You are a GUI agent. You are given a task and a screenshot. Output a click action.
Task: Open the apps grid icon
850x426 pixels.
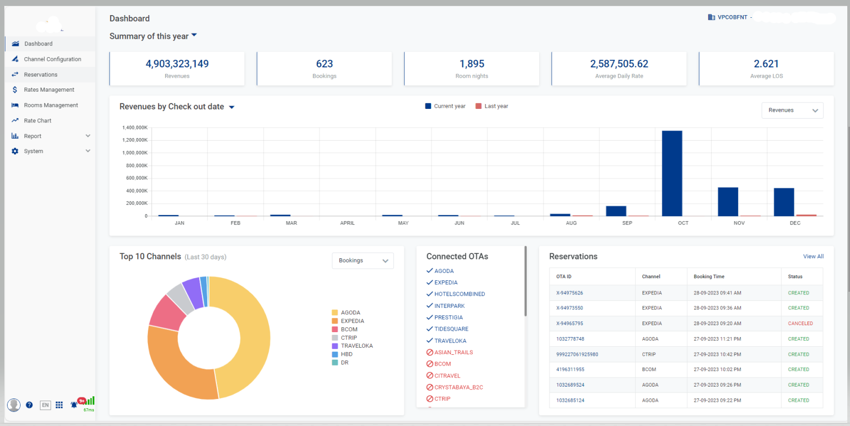click(59, 405)
